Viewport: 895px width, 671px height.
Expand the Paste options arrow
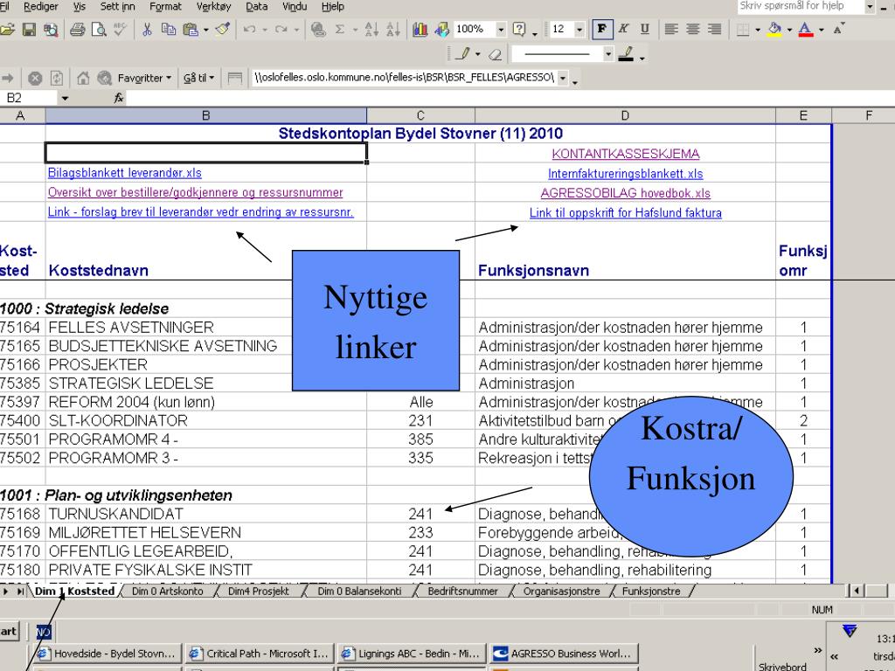point(205,29)
